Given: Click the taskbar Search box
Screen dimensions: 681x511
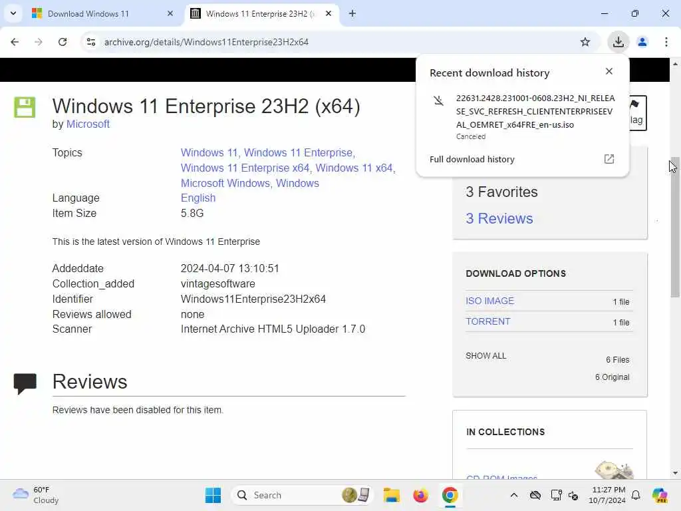Looking at the screenshot, I should coord(303,495).
